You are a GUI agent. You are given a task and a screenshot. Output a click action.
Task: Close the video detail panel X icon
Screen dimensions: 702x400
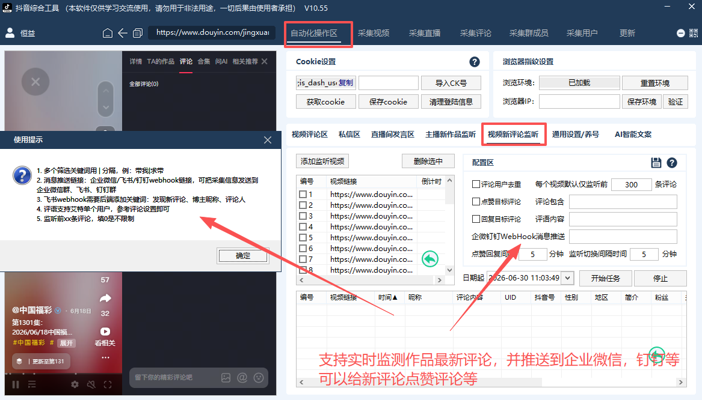pos(265,61)
